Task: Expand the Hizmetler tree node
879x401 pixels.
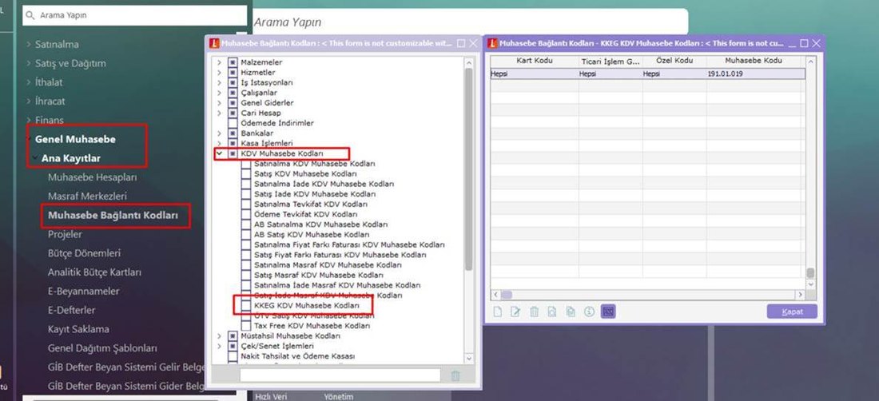Action: click(x=219, y=73)
